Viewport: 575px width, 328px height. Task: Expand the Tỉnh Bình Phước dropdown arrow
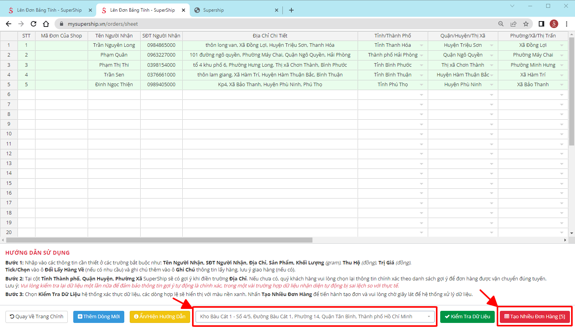422,65
